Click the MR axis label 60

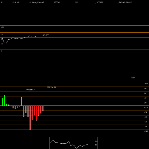[145, 93]
